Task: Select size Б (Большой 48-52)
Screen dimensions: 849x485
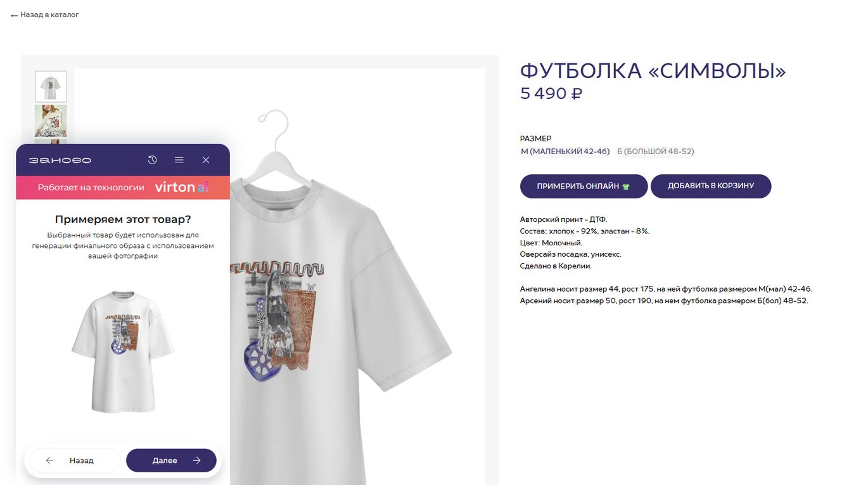Action: coord(656,152)
